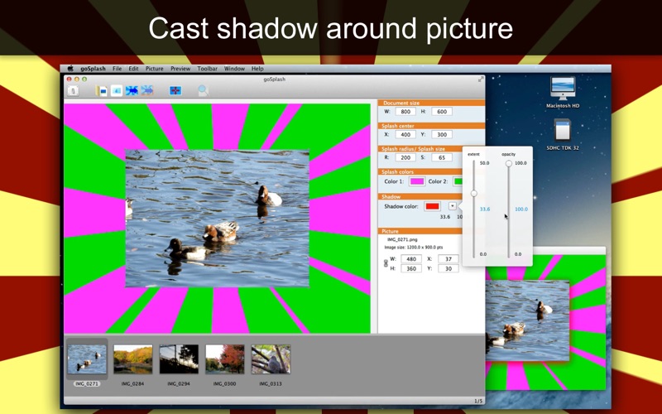Click the Picture W field showing 480
The width and height of the screenshot is (662, 414).
(x=410, y=259)
